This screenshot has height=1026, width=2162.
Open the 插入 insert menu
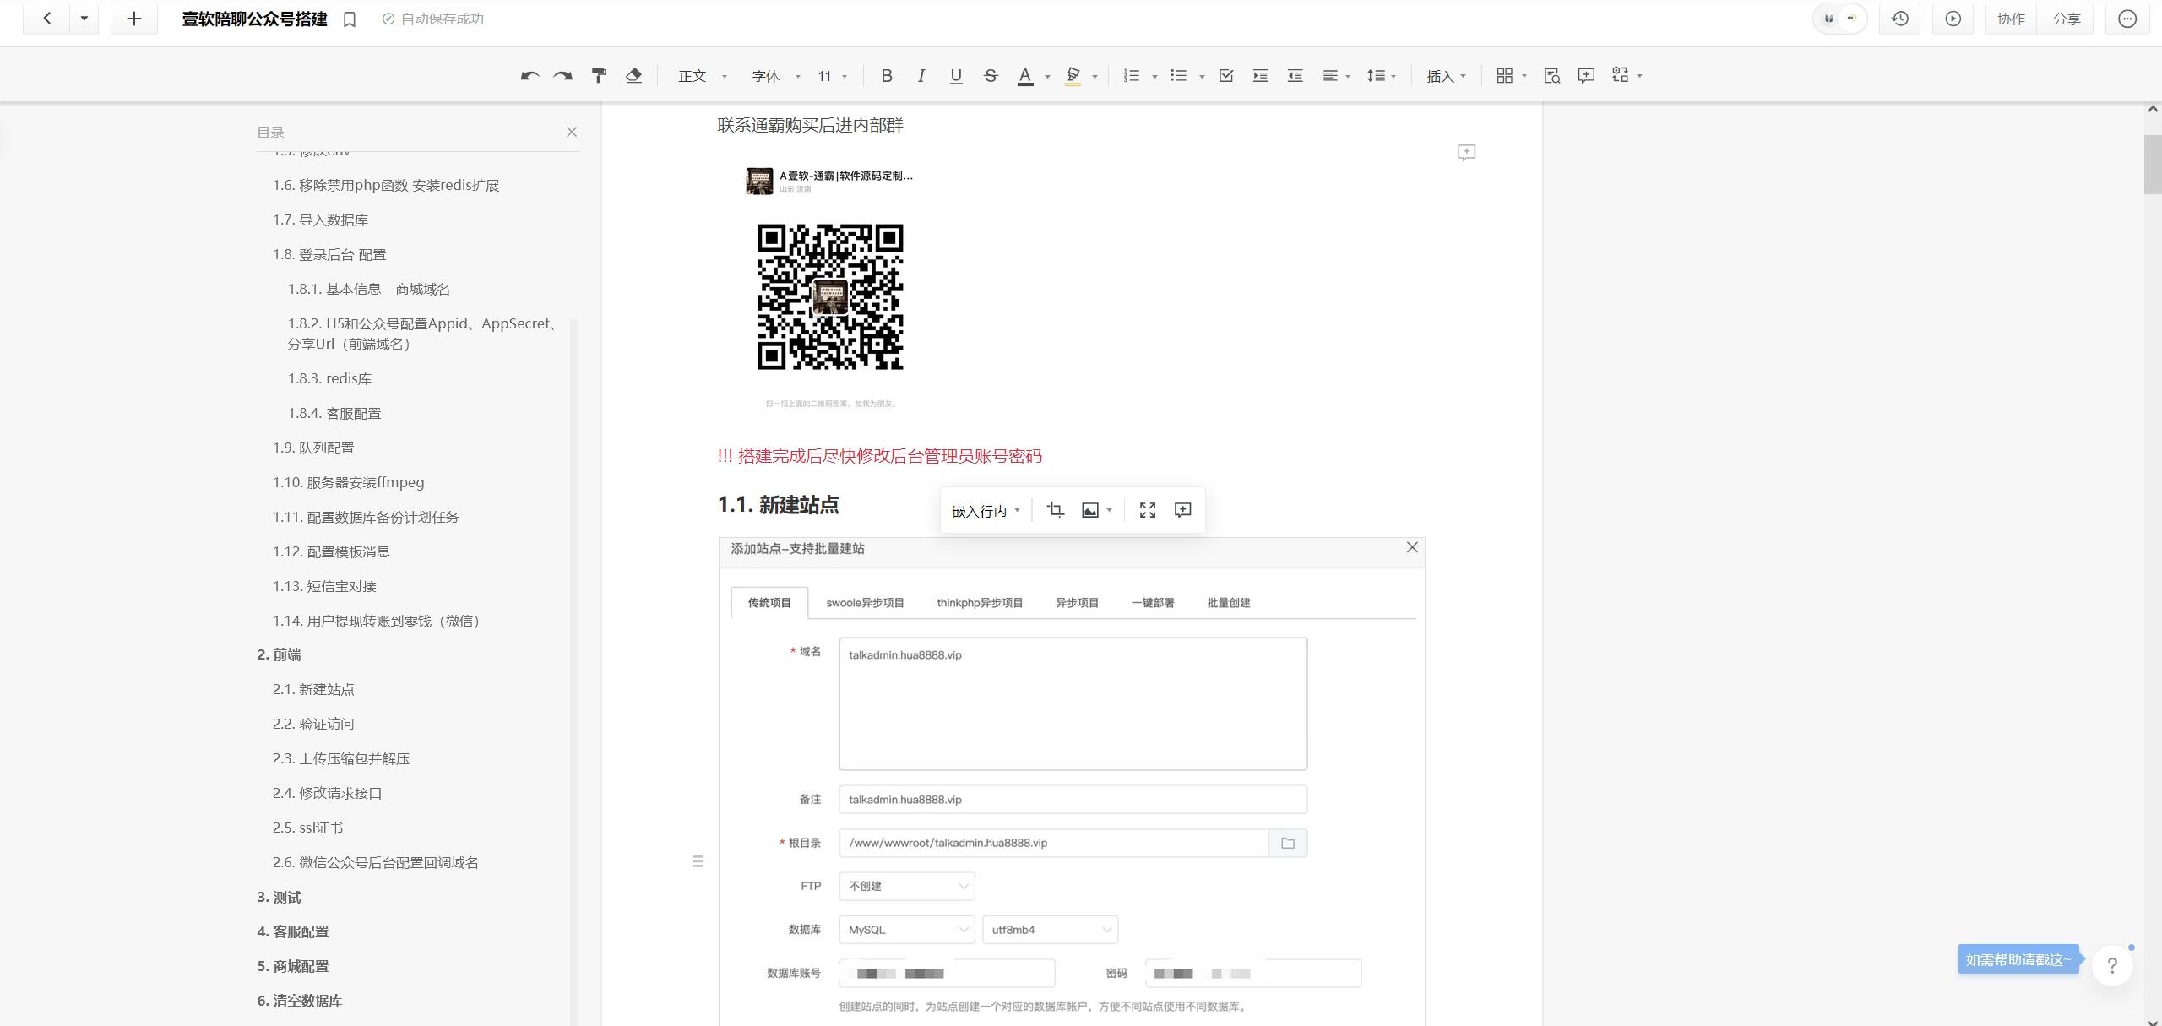click(x=1444, y=76)
